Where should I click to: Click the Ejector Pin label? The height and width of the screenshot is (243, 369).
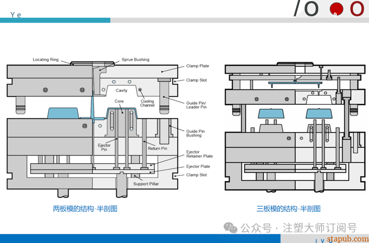104,147
